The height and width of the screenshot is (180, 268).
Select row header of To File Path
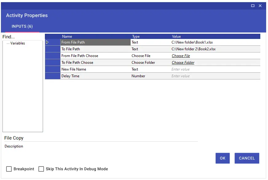53,49
